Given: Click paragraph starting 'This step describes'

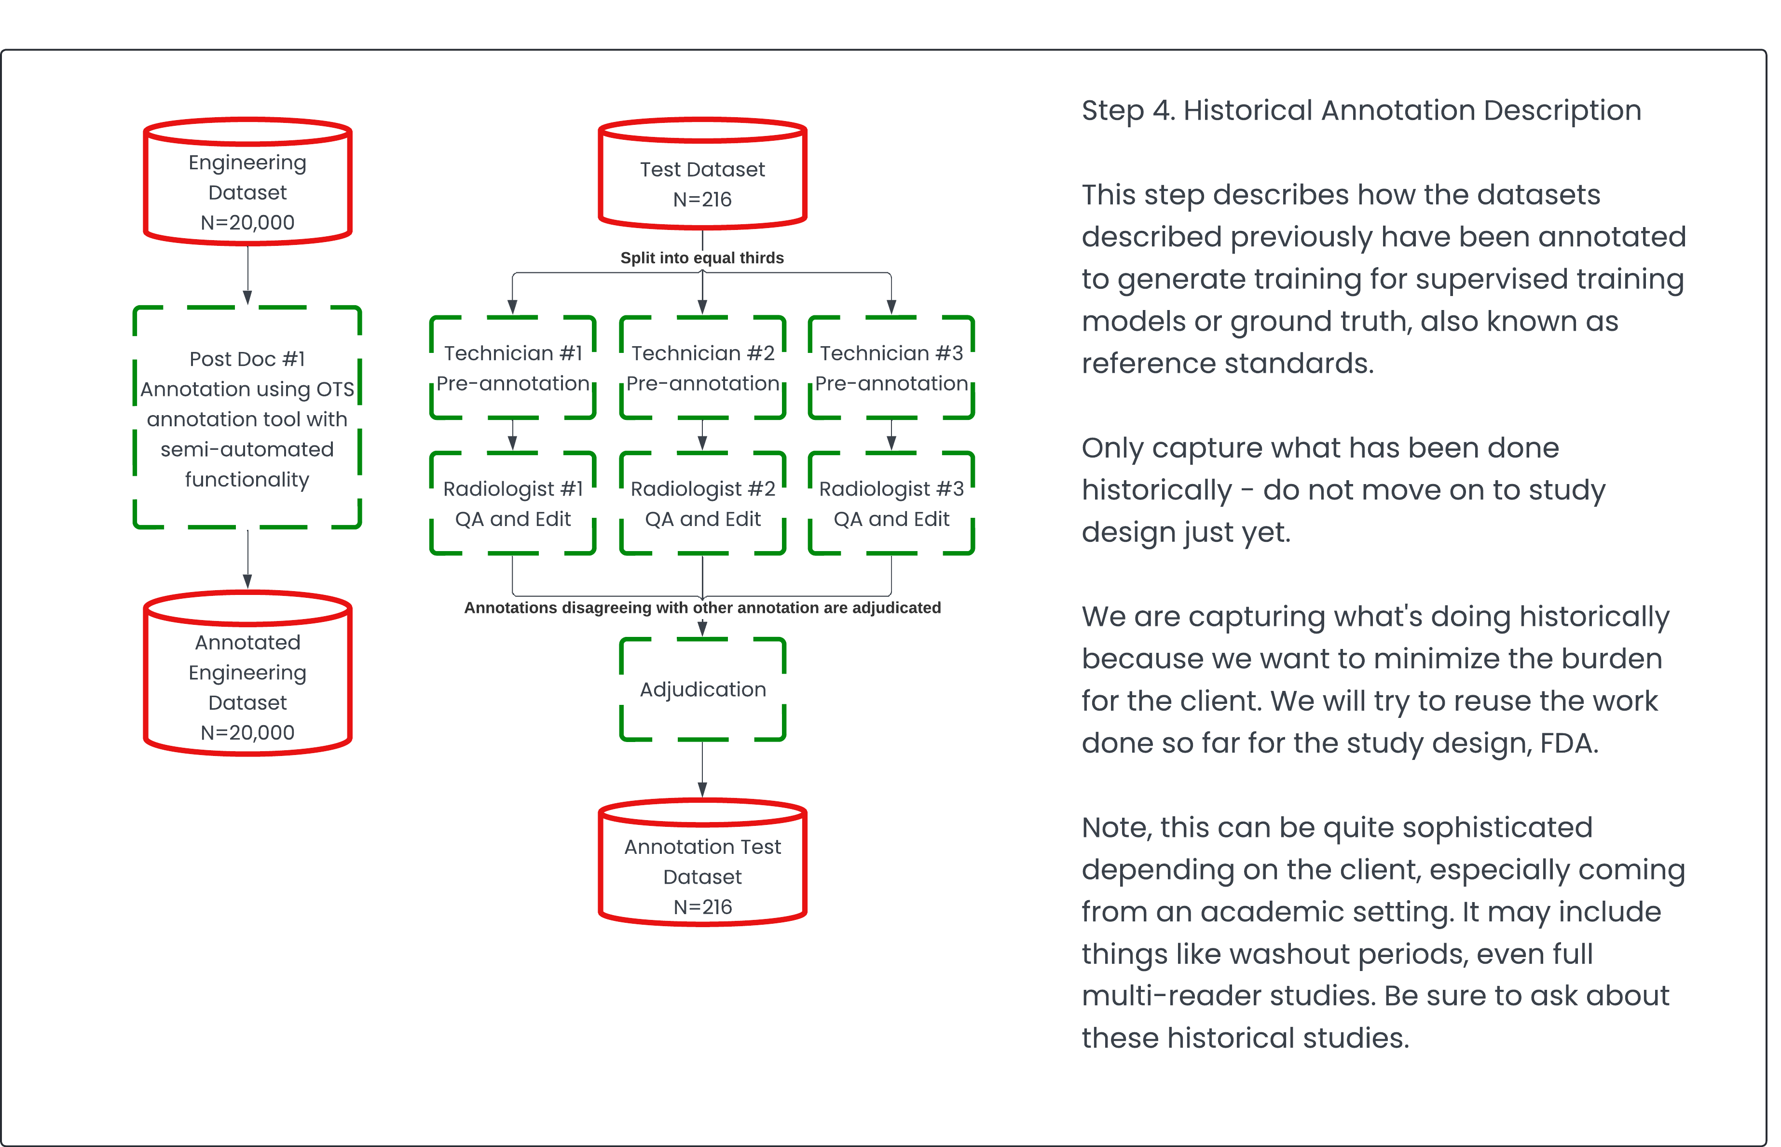Looking at the screenshot, I should click(1383, 279).
